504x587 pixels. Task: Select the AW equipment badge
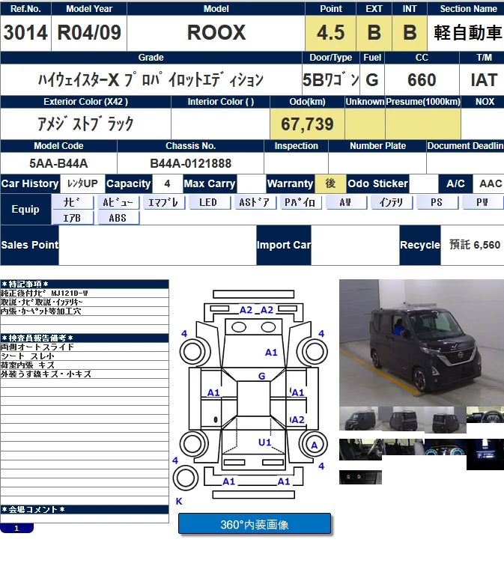point(346,202)
